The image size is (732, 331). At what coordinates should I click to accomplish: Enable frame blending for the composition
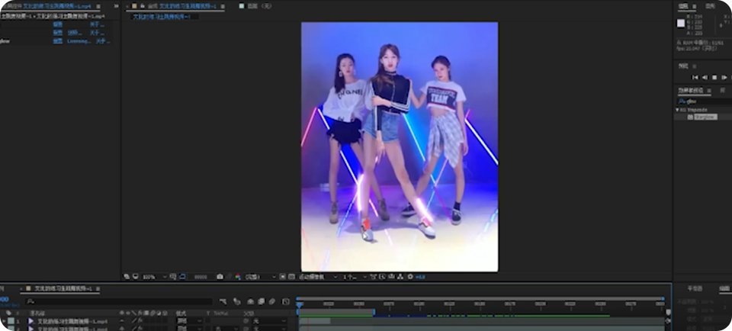pyautogui.click(x=262, y=301)
